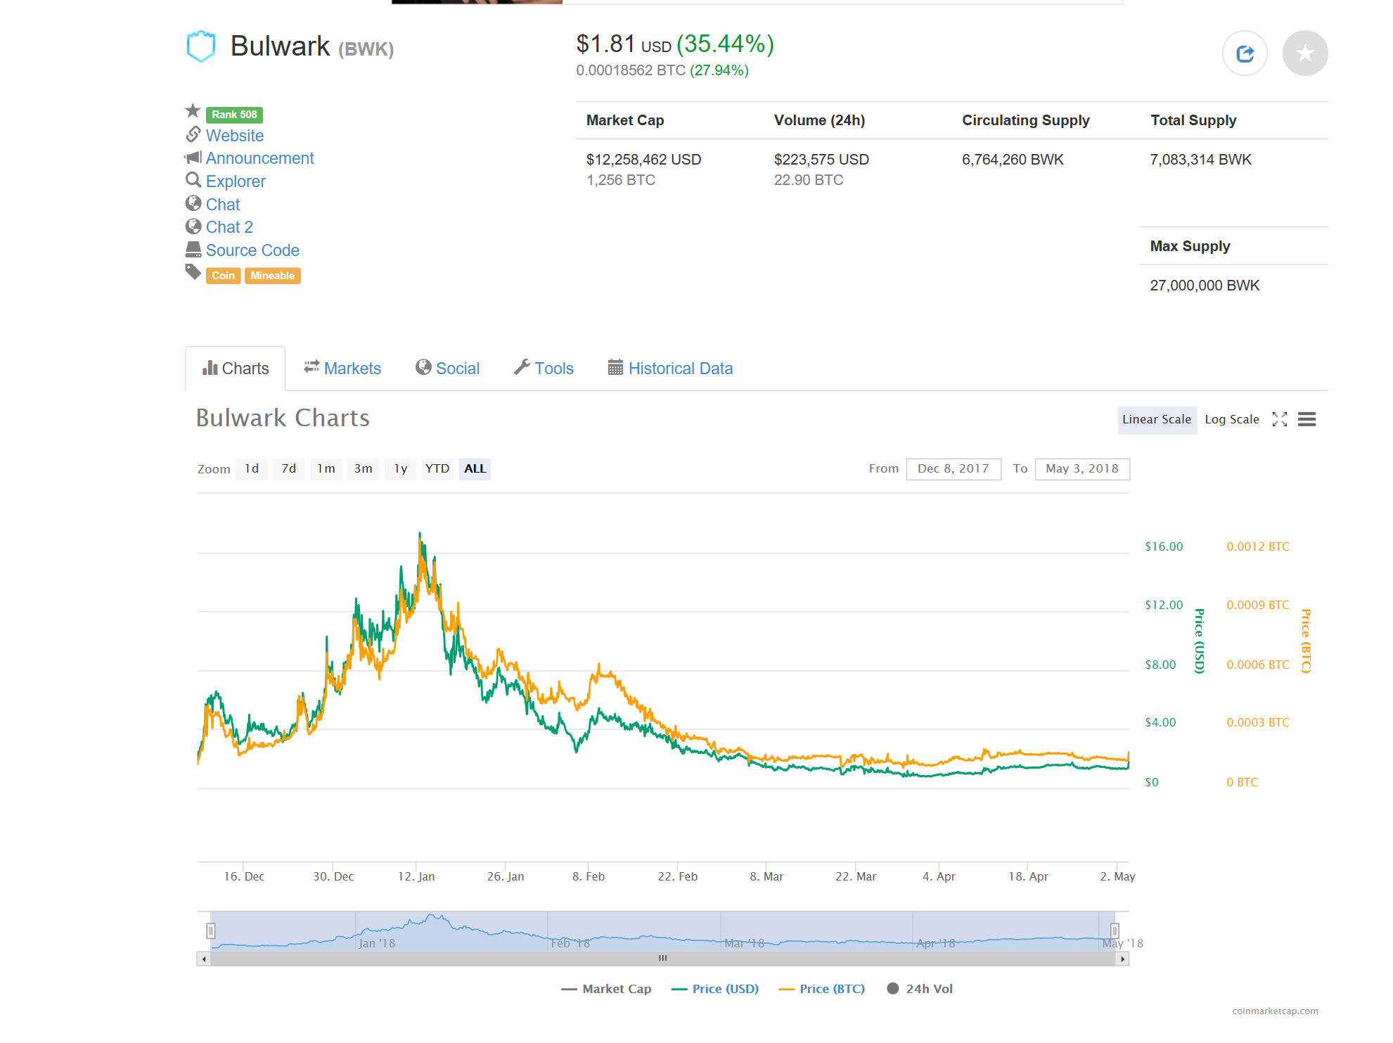The height and width of the screenshot is (1043, 1393).
Task: Click the megaphone icon beside Announcement
Action: (x=193, y=157)
